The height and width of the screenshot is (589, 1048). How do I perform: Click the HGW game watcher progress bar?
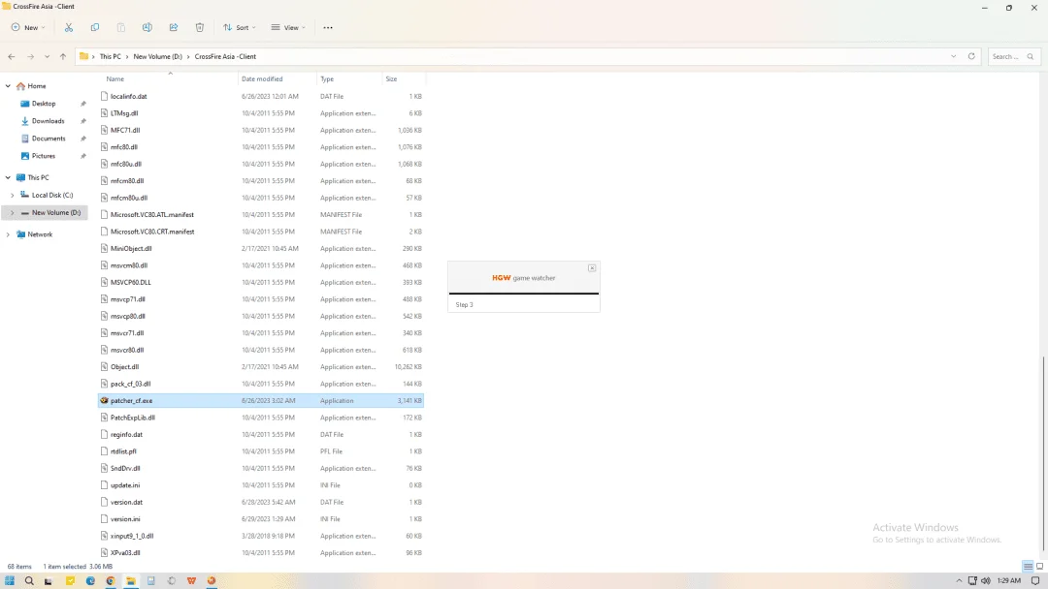[524, 293]
